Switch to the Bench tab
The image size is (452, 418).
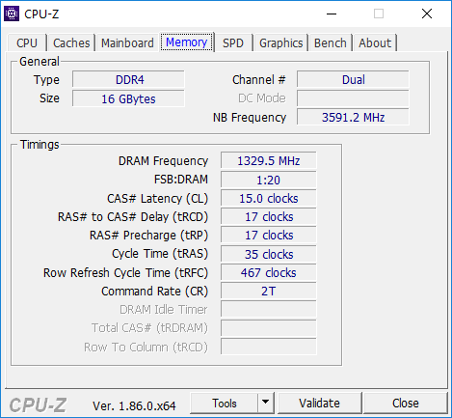click(x=331, y=42)
